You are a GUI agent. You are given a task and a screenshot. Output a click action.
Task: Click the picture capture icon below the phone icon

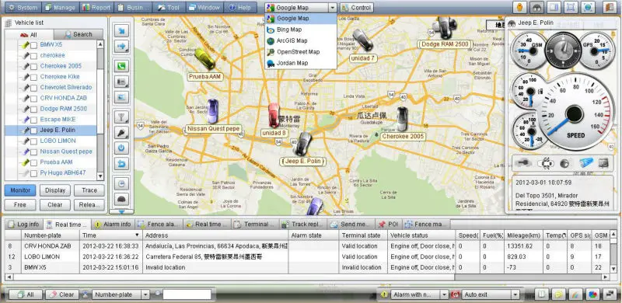click(x=121, y=97)
